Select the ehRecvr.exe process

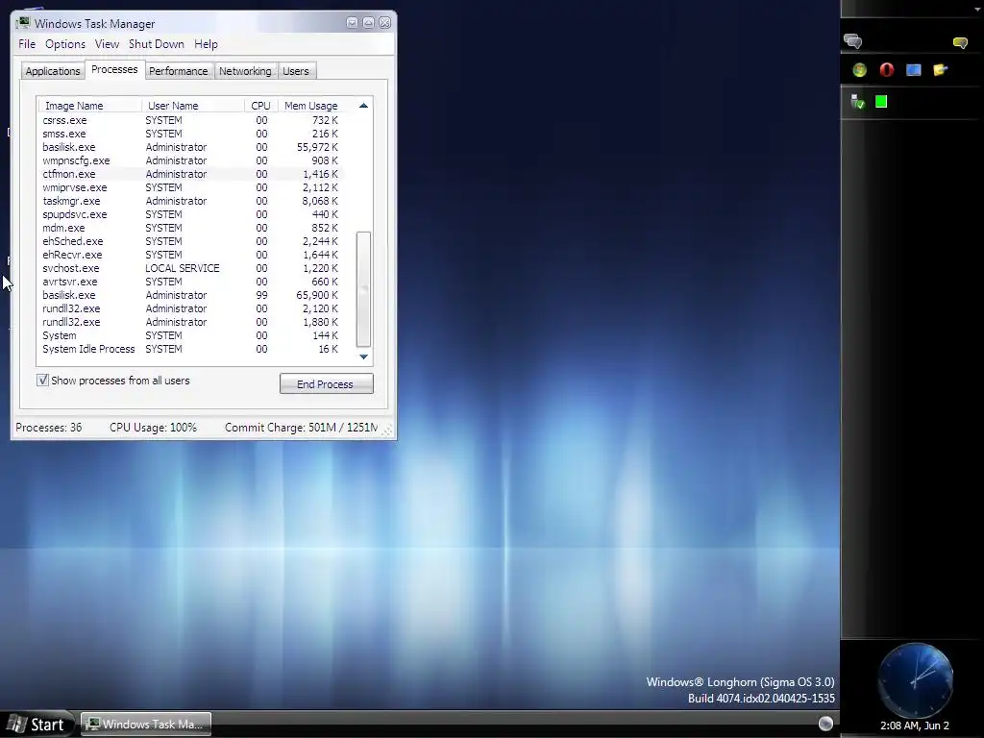pos(191,255)
